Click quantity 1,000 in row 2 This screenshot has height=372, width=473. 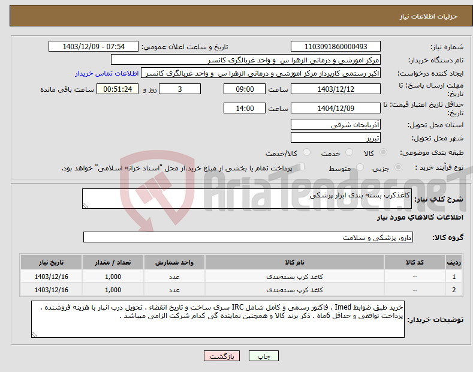(x=113, y=290)
